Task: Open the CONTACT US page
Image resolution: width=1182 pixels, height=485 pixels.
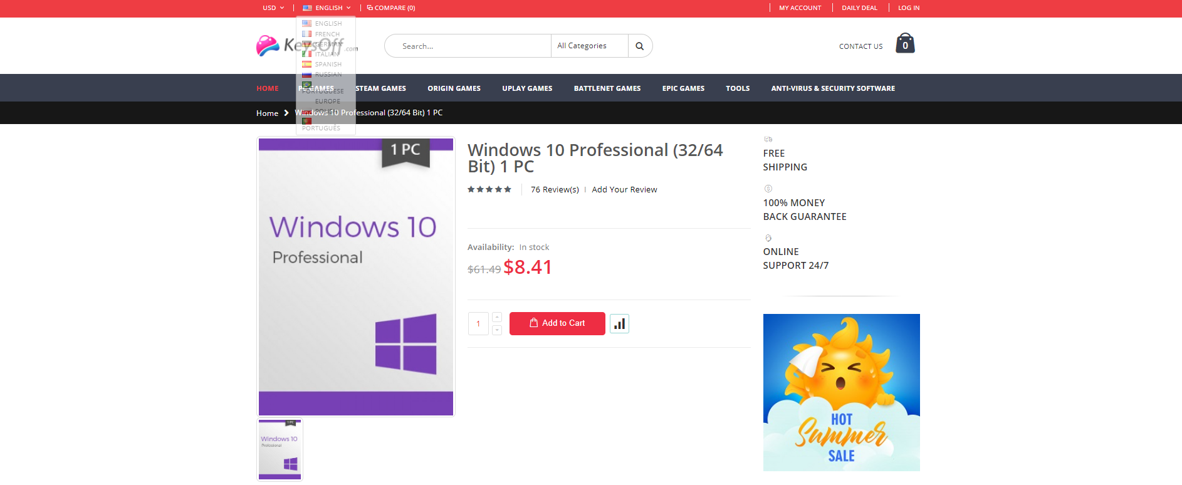Action: [x=860, y=46]
